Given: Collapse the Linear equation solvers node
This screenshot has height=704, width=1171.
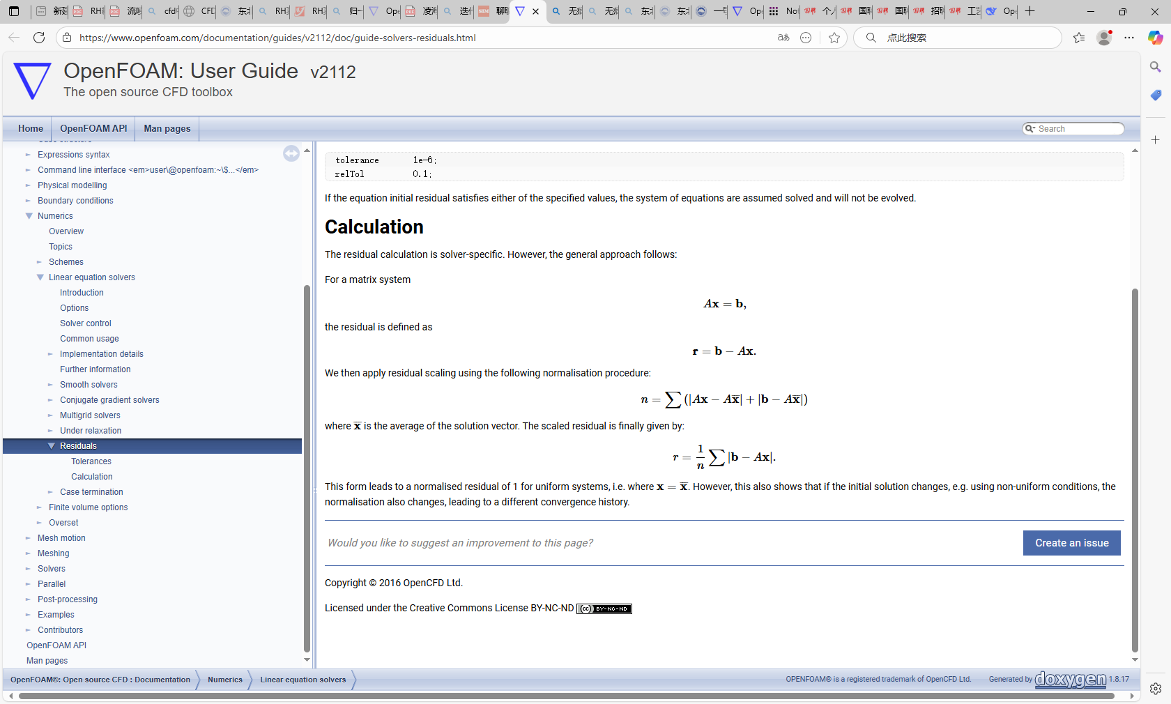Looking at the screenshot, I should pyautogui.click(x=40, y=277).
